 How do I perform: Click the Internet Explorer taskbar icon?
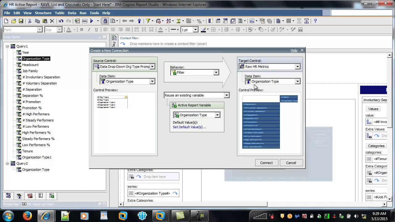click(46, 216)
